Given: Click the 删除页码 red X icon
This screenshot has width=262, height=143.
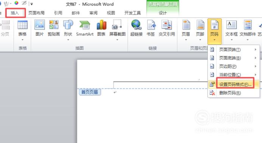Looking at the screenshot, I should 212,93.
